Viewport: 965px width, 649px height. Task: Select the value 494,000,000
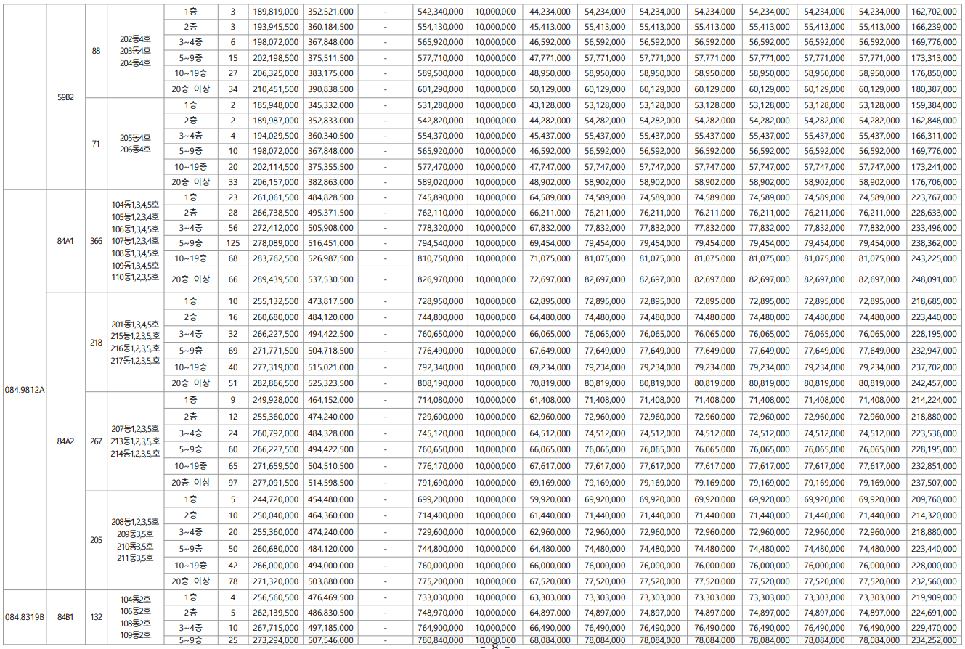pyautogui.click(x=330, y=565)
